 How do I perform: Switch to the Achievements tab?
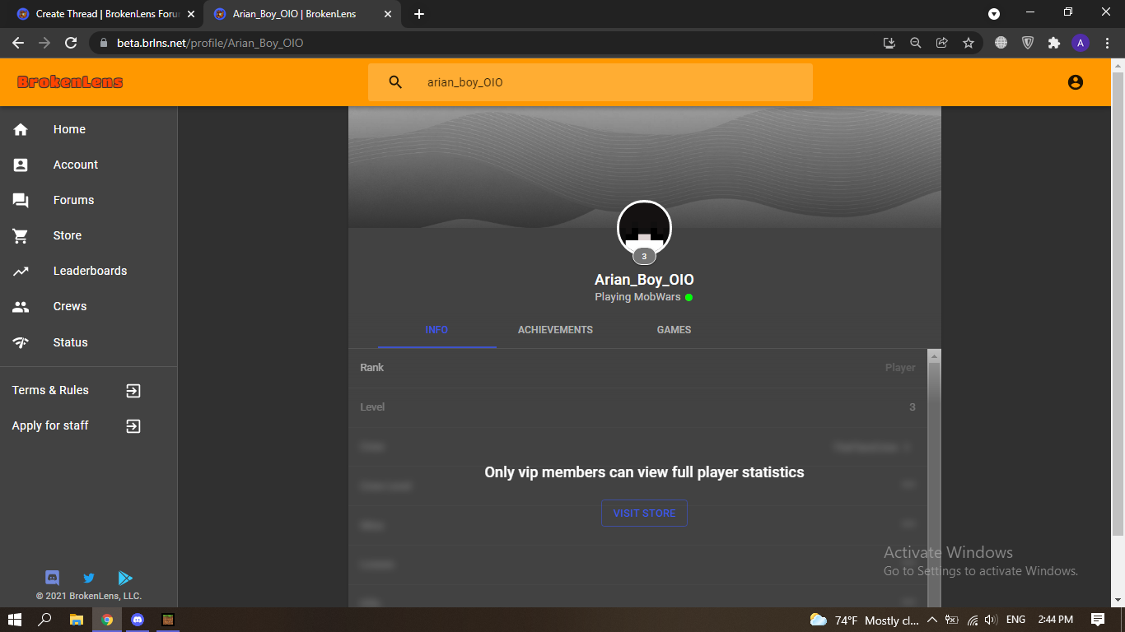click(x=555, y=329)
